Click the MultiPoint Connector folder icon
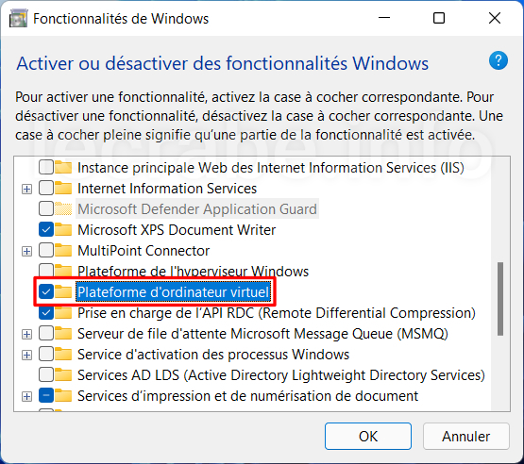The width and height of the screenshot is (524, 464). pos(63,250)
